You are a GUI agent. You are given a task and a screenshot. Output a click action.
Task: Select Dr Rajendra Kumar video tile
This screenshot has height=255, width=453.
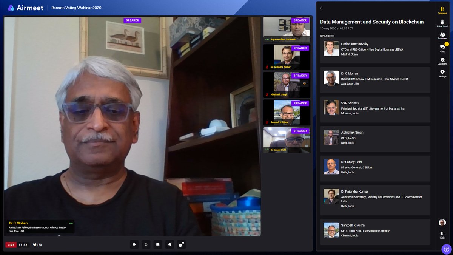click(287, 57)
